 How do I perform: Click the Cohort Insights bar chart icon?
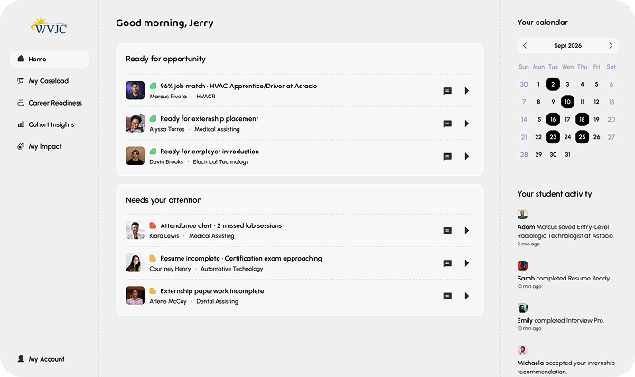click(21, 124)
